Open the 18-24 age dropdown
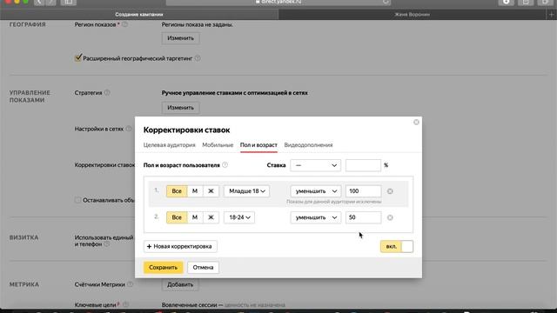557x313 pixels. (x=239, y=217)
